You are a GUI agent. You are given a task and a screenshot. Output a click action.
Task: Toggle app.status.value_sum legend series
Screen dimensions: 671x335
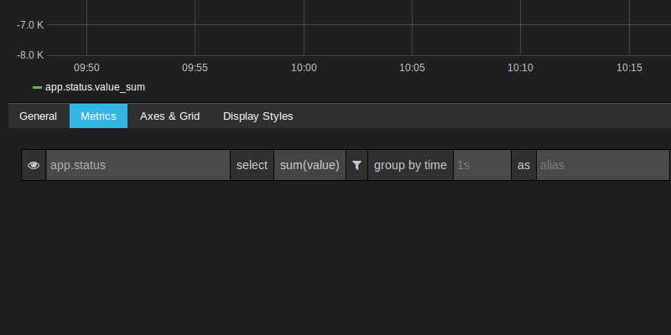pyautogui.click(x=95, y=87)
